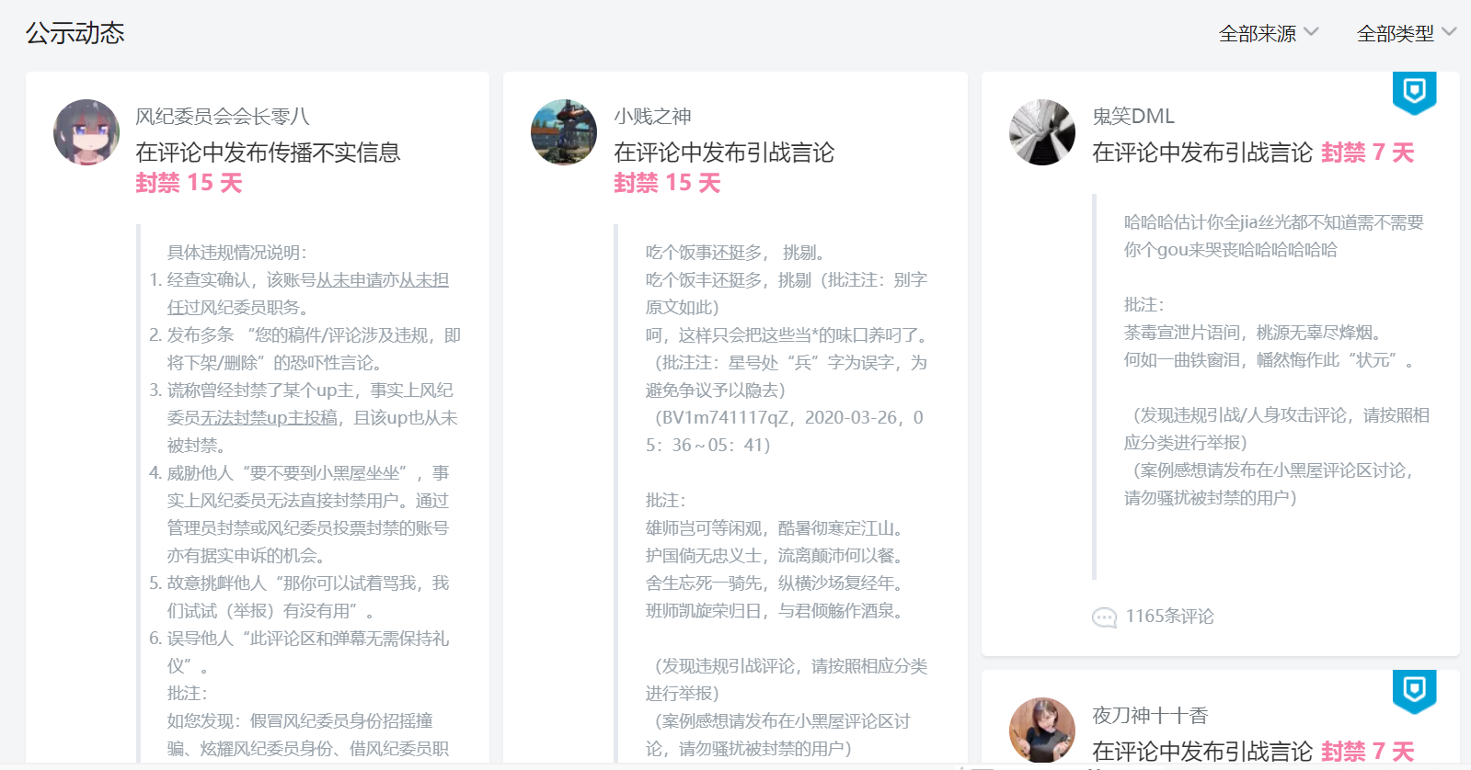
Task: Open title 在评论中发布传播不实信息
Action: click(268, 153)
